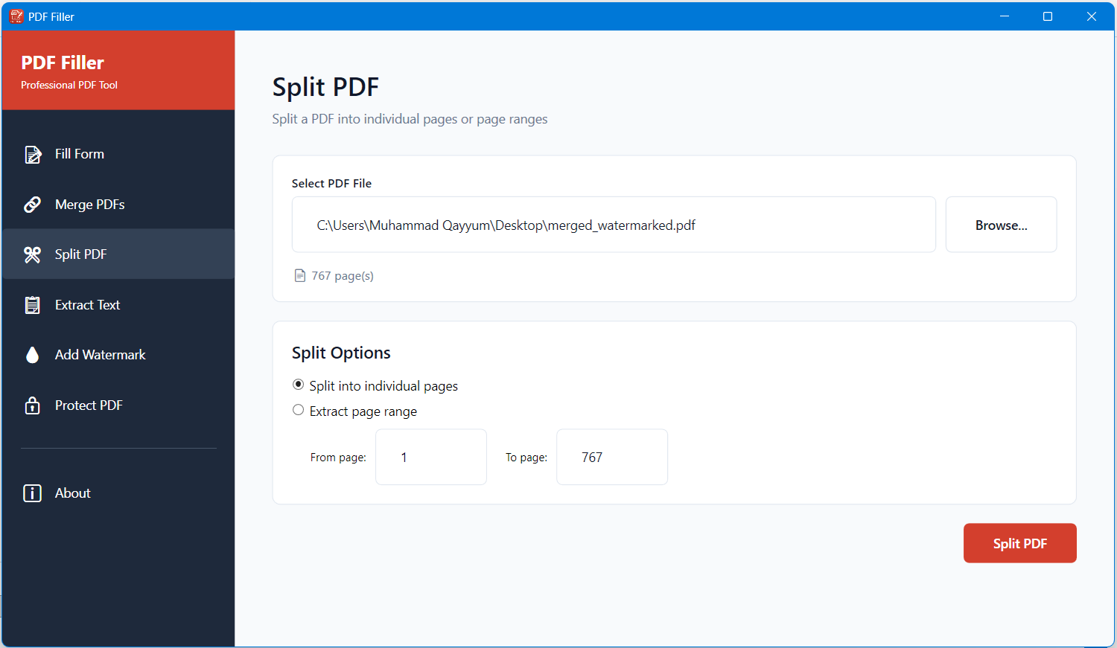Click the Protect PDF padlock icon

pos(33,405)
